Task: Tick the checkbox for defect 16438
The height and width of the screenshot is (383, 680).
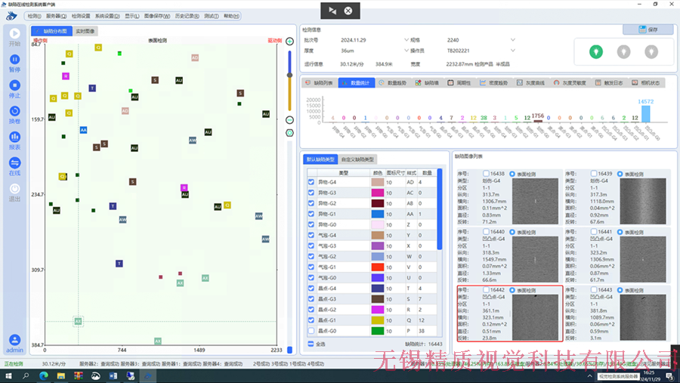Action: [x=486, y=174]
